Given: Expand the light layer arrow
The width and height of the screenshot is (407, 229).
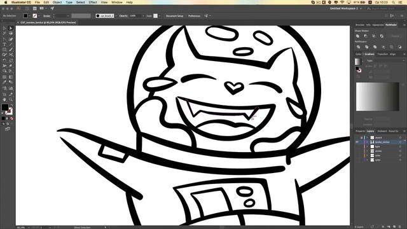Looking at the screenshot, I should point(368,146).
